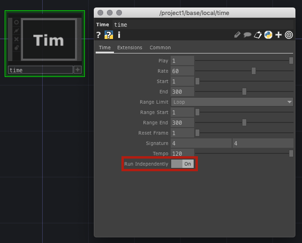This screenshot has width=302, height=243.
Task: Toggle the lock flag on time node
Action: [16, 47]
